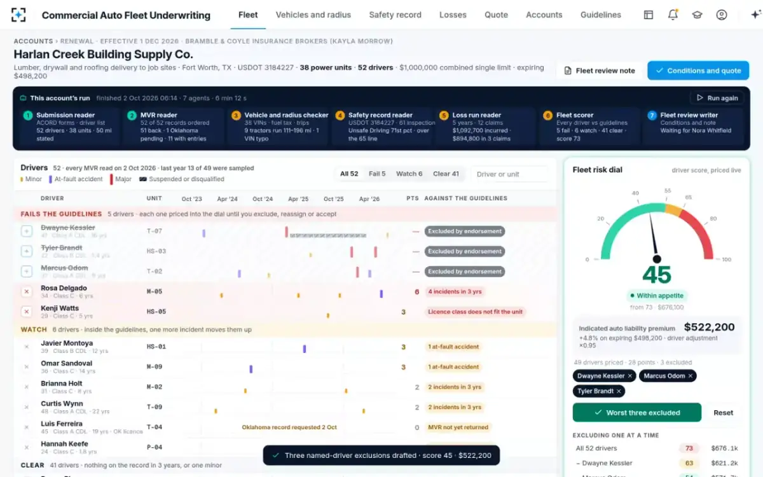763x477 pixels.
Task: Remove the Marcus Odom exclusion chip
Action: [691, 376]
